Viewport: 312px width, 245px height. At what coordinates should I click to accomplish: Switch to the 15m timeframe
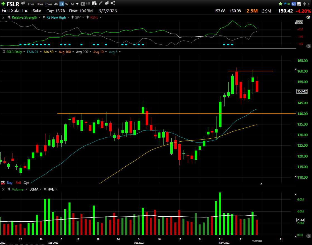pyautogui.click(x=31, y=4)
